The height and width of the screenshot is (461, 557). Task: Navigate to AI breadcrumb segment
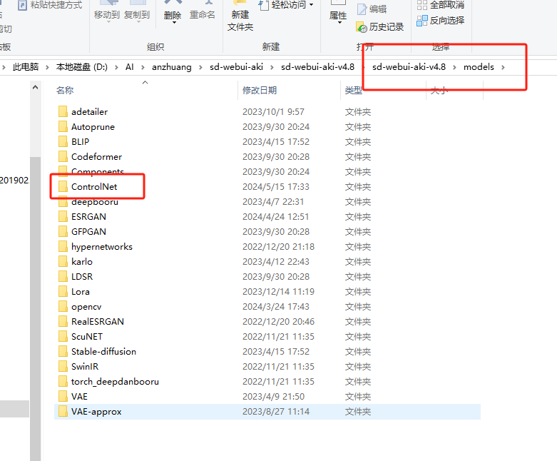129,67
